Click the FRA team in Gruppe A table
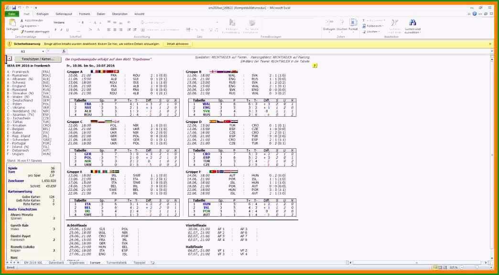This screenshot has height=275, width=499. coord(88,104)
